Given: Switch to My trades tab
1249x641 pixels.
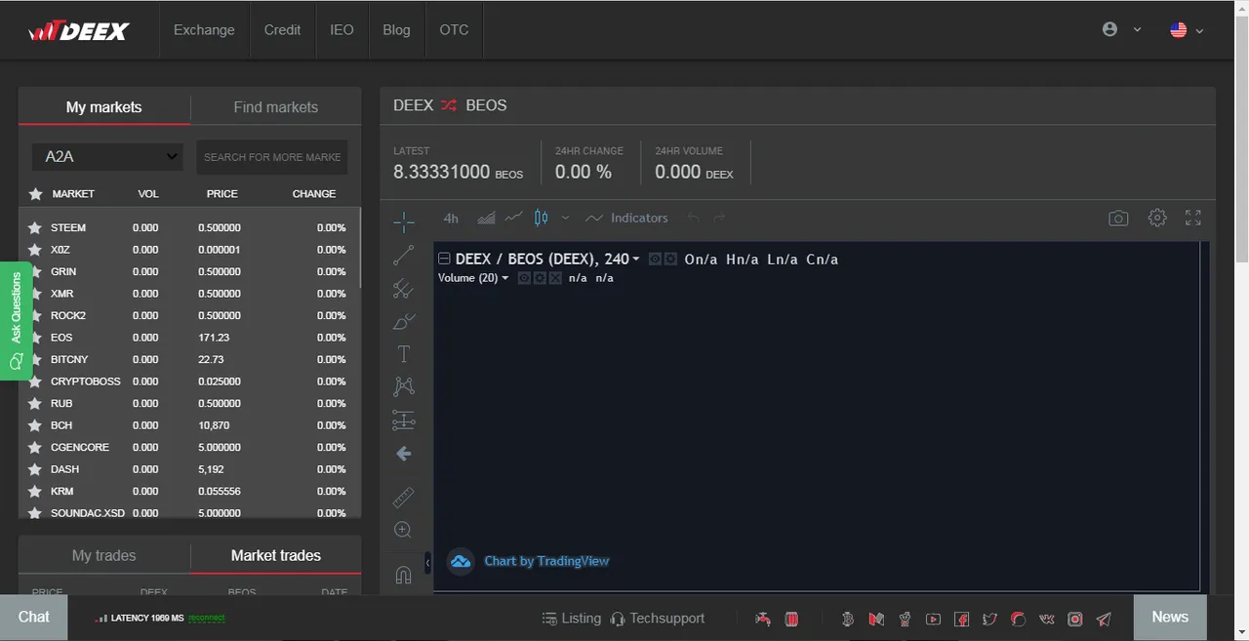Looking at the screenshot, I should (x=104, y=555).
